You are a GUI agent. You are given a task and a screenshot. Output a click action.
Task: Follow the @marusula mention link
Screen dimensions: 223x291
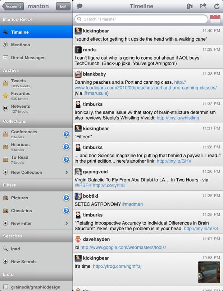click(95, 93)
